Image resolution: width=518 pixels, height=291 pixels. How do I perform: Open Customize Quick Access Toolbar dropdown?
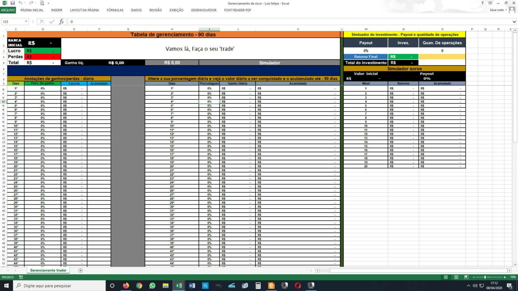[x=49, y=3]
